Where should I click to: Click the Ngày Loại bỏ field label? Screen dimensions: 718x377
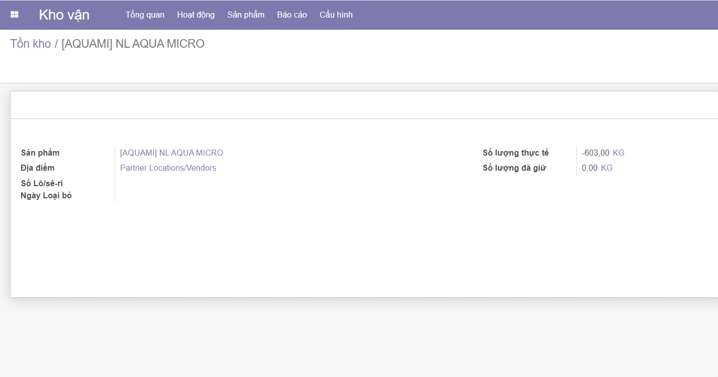46,195
